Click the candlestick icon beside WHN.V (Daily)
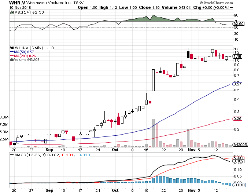The image size is (251, 194). [12, 48]
